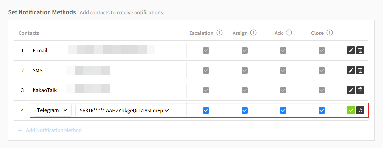This screenshot has height=148, width=383.
Task: Edit the SMS contact entry
Action: tap(351, 70)
